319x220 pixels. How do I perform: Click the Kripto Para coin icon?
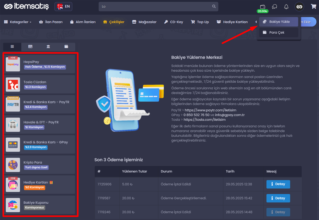(13, 165)
